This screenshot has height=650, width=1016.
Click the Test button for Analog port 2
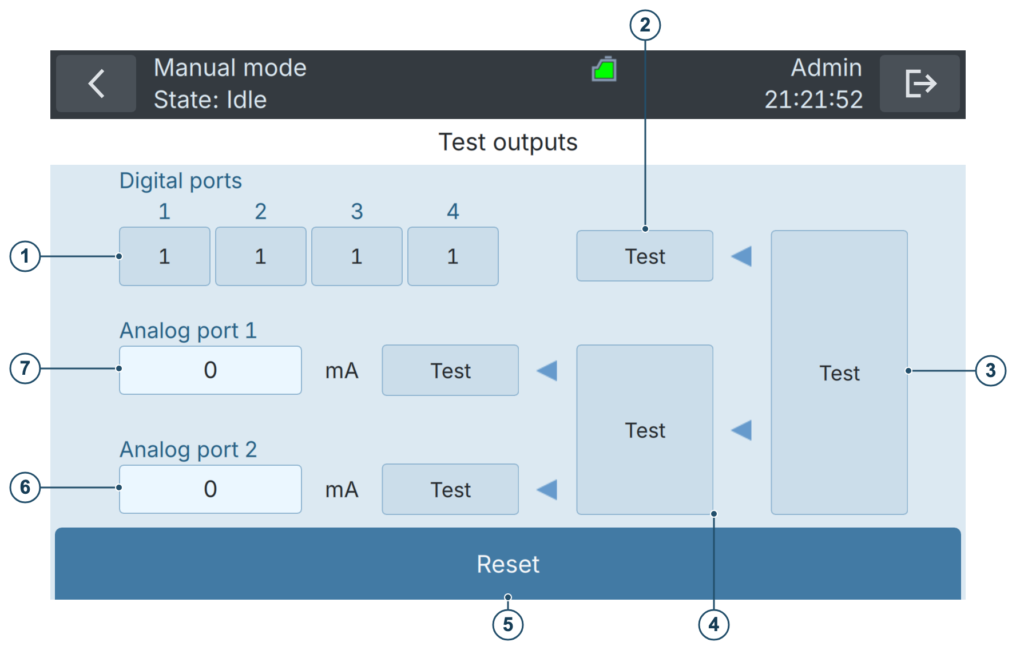click(450, 489)
